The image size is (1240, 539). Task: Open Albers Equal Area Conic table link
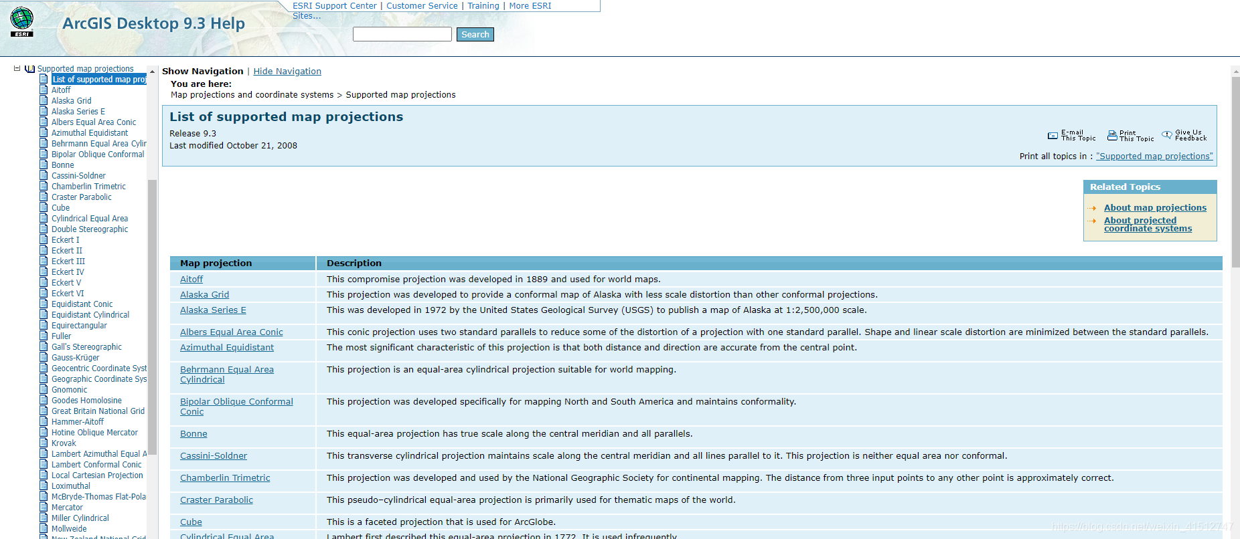(232, 332)
